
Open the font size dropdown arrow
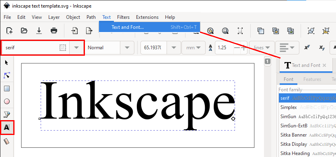click(x=173, y=48)
